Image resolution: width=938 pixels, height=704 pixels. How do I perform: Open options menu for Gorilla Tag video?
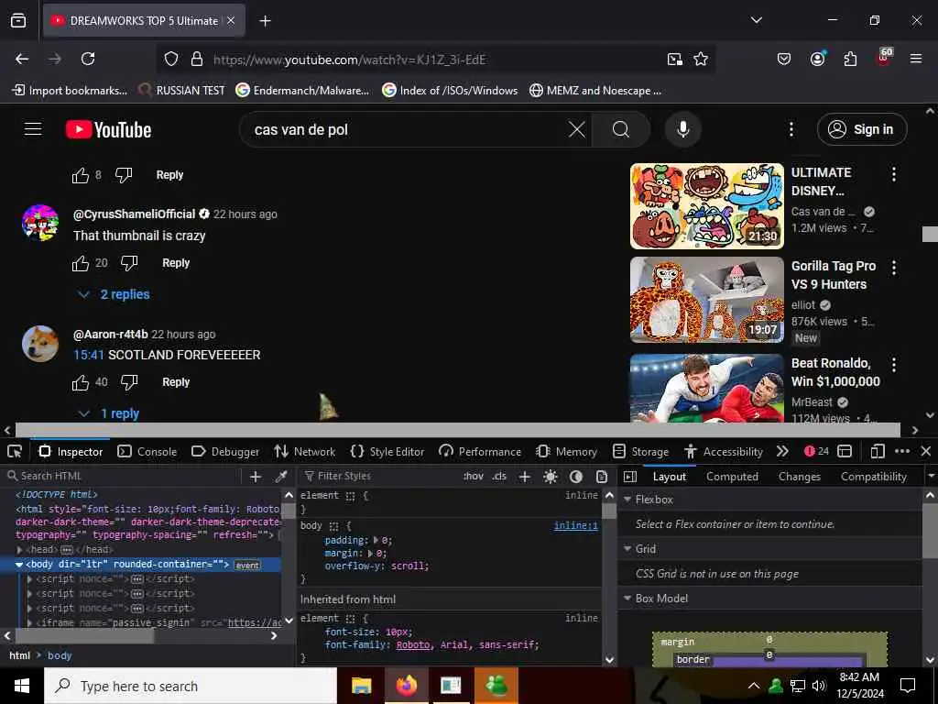(x=894, y=268)
